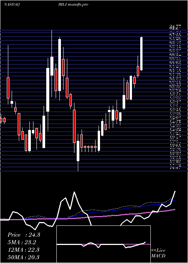Click the 12MA : 22.3 value
Image resolution: width=188 pixels, height=263 pixels.
tap(23, 250)
